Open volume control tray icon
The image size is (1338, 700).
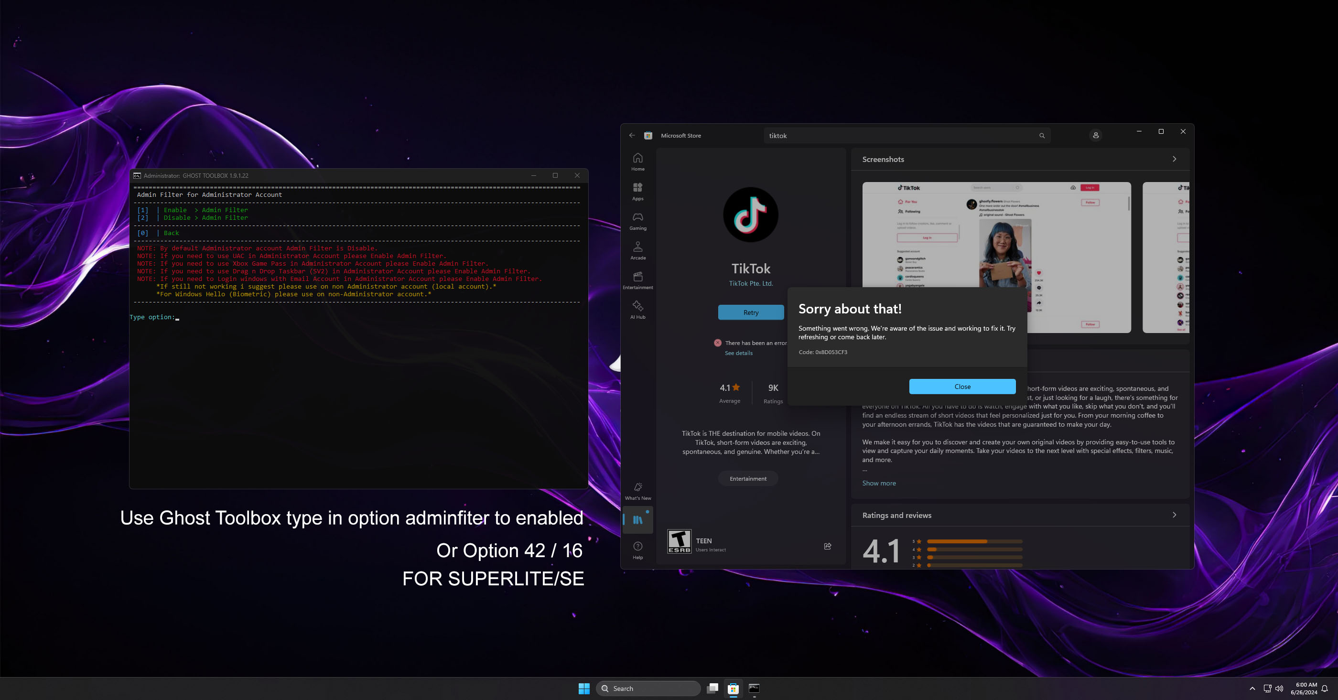(x=1279, y=689)
